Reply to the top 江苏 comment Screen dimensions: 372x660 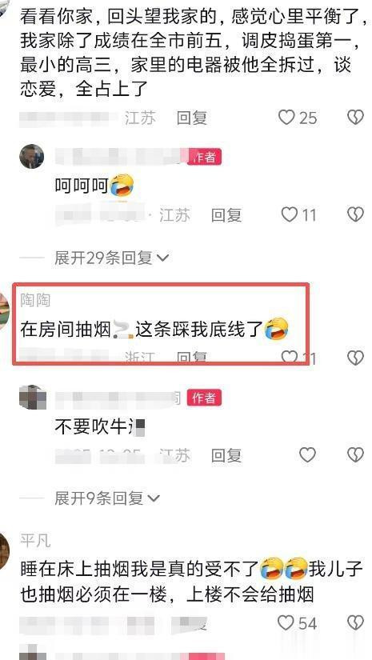pyautogui.click(x=192, y=118)
